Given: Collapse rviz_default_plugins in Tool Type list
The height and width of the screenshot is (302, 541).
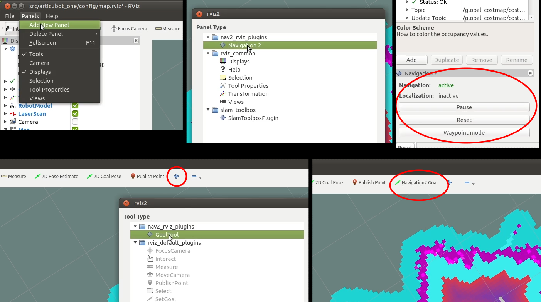Looking at the screenshot, I should click(x=135, y=243).
